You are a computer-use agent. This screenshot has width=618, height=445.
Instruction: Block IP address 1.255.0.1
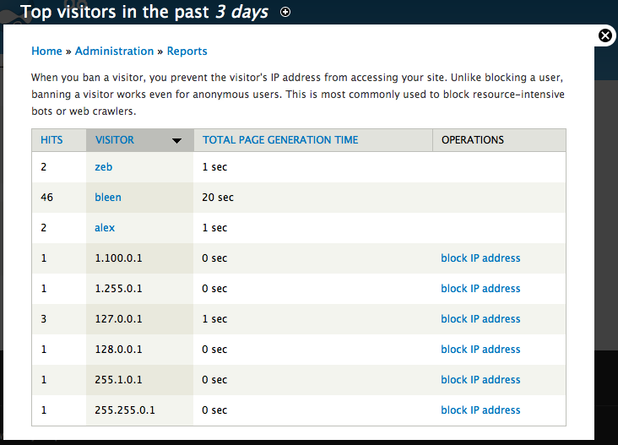[x=480, y=289]
